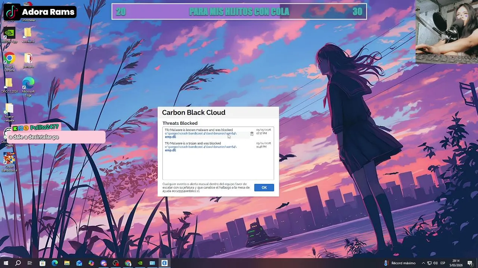The width and height of the screenshot is (478, 268).
Task: Expand the hidden system tray icons
Action: [x=423, y=263]
